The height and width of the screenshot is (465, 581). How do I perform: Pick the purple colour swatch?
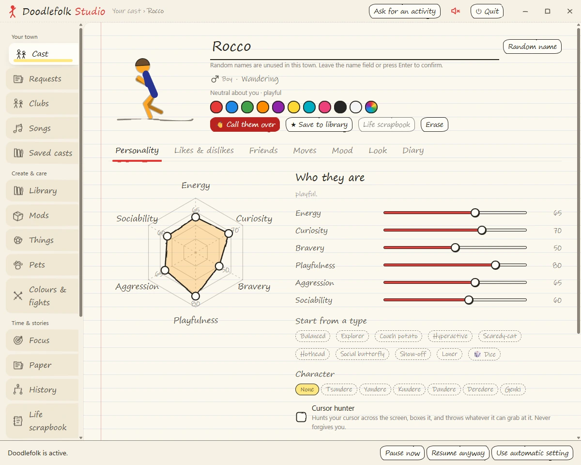coord(278,107)
